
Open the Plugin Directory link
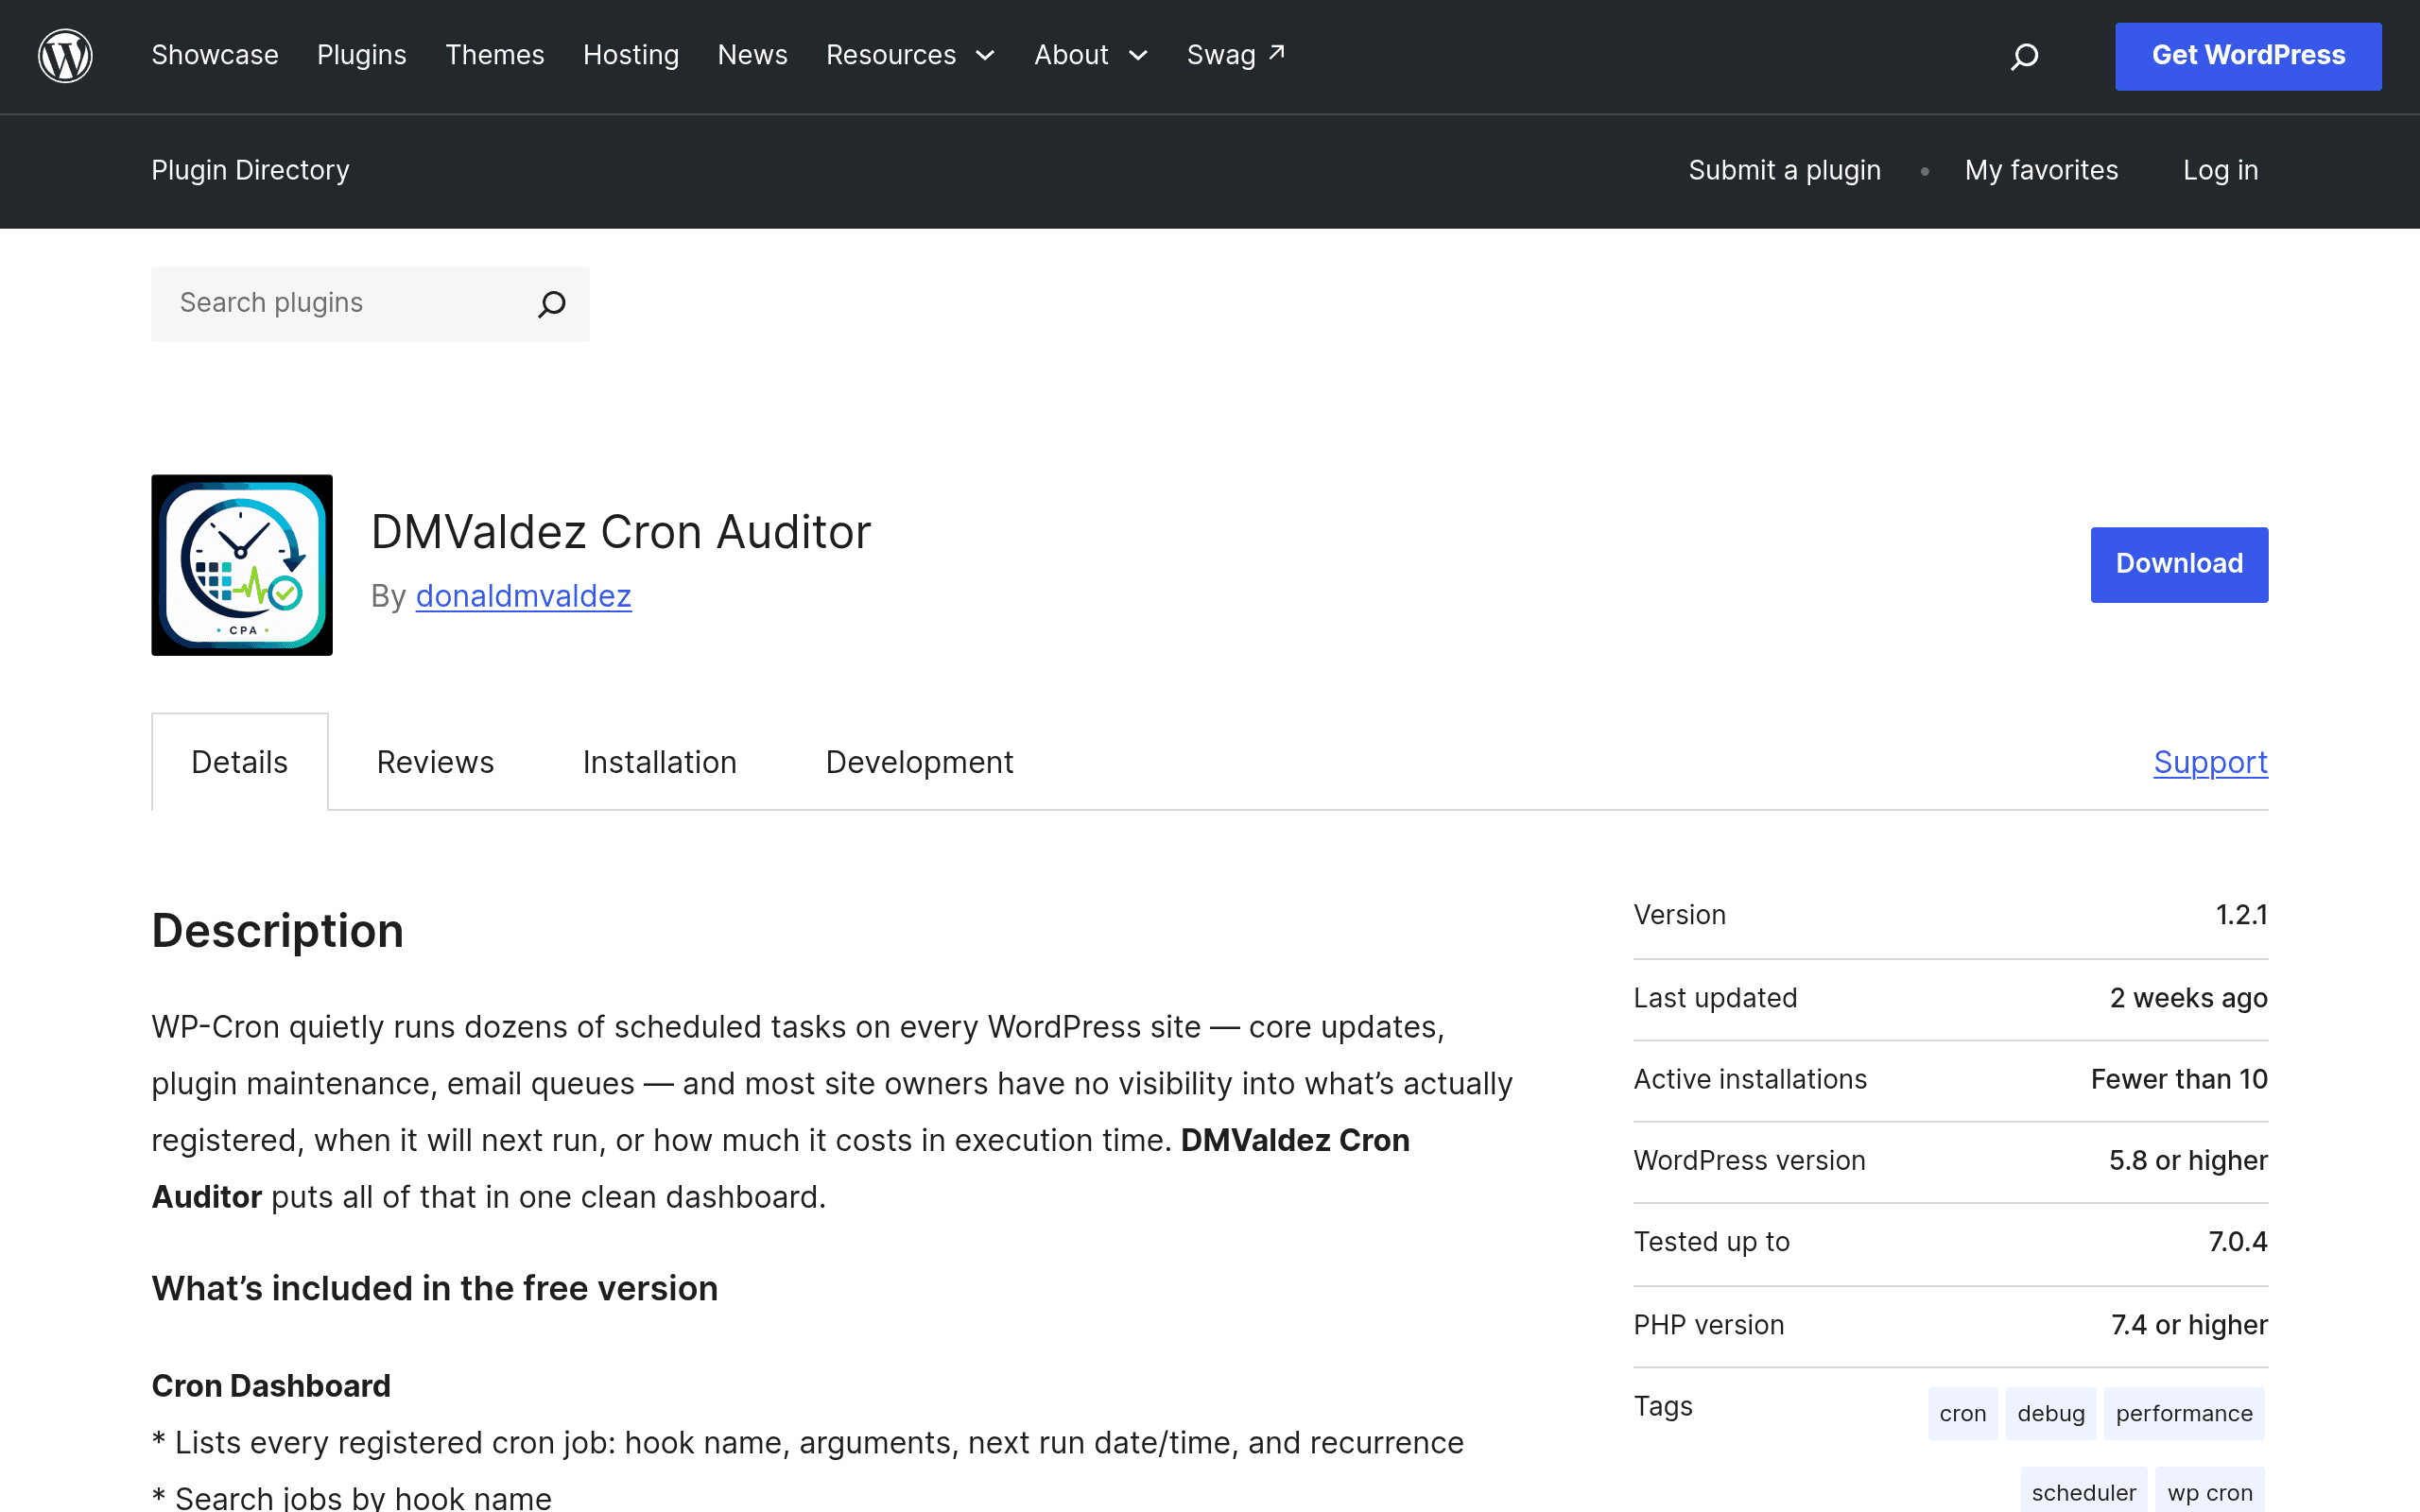(250, 170)
